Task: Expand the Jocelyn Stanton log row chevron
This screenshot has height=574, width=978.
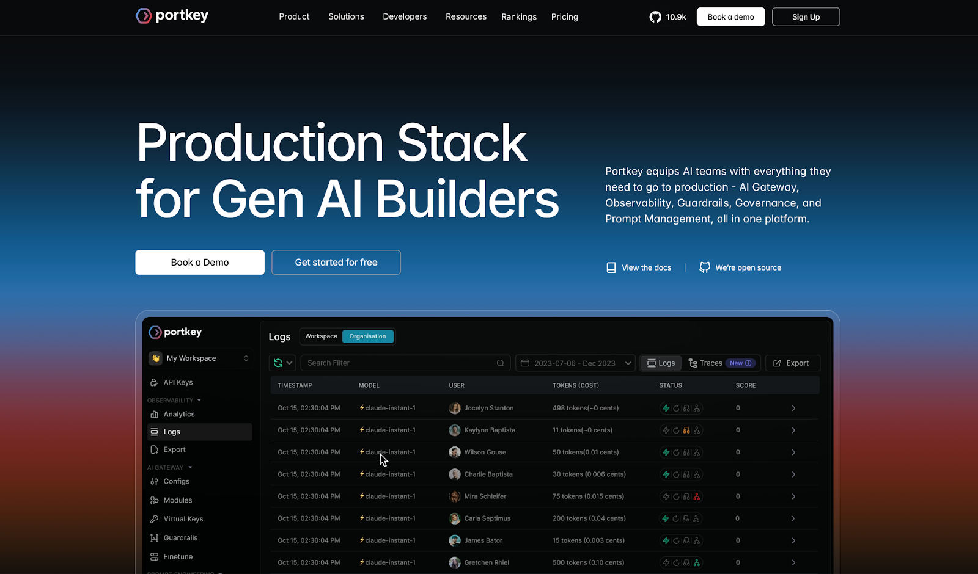Action: [793, 408]
